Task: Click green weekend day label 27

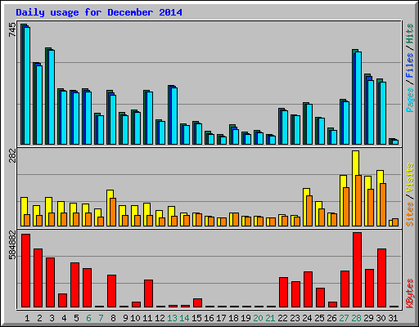Action: click(x=344, y=318)
